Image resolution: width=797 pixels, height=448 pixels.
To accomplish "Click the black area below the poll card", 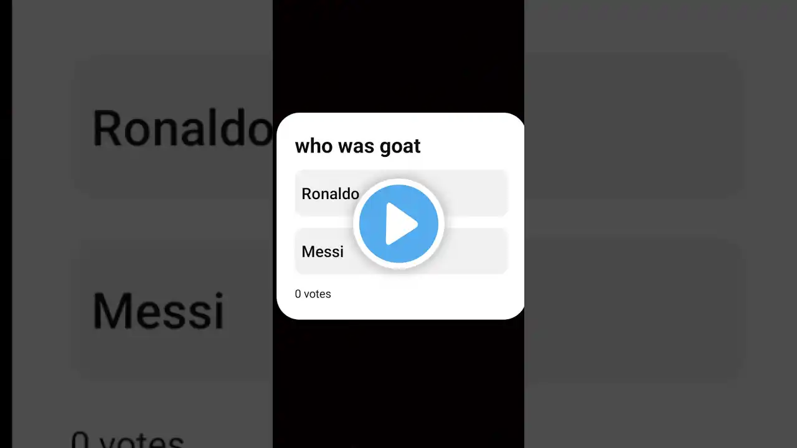I will [x=398, y=384].
